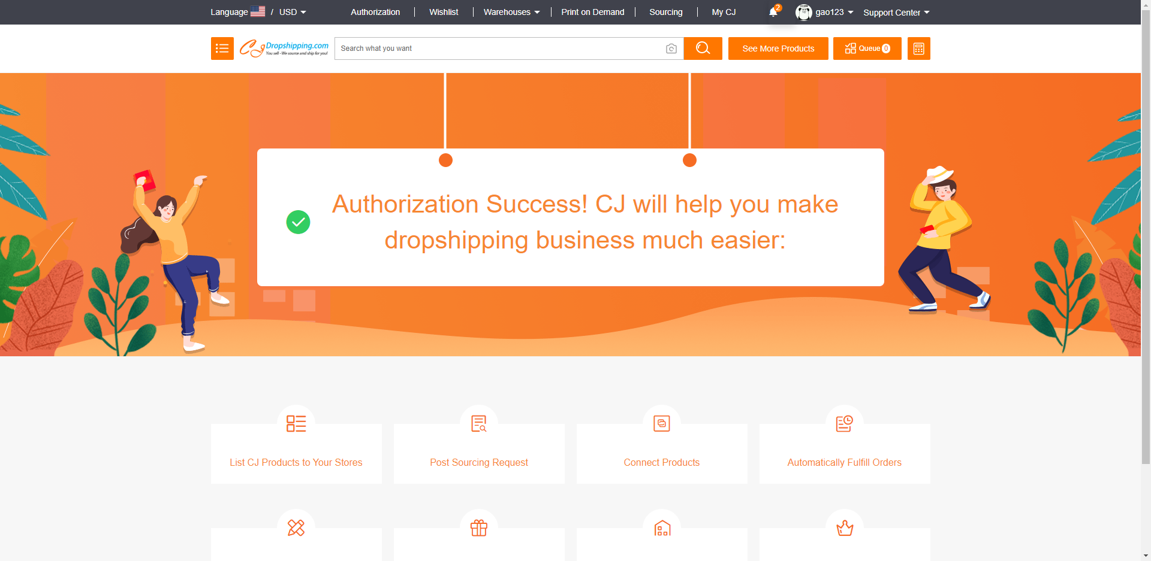Open the Queue button
The image size is (1151, 561).
click(x=867, y=48)
